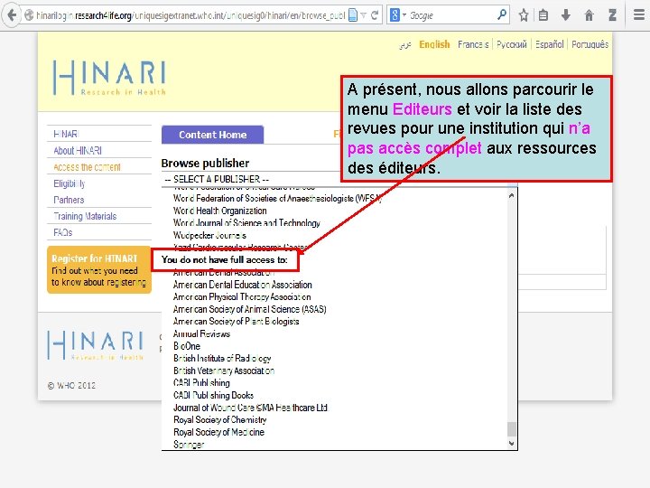Choose CABI Publishing entry

pos(201,383)
